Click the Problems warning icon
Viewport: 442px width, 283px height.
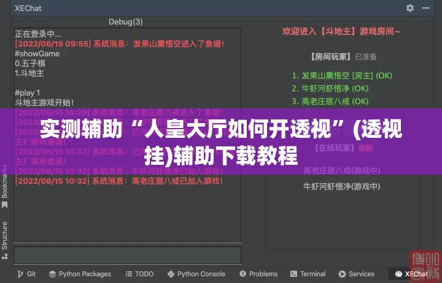coord(242,274)
